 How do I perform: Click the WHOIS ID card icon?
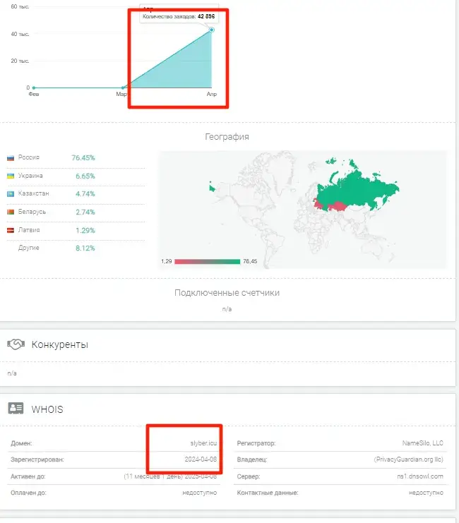click(16, 408)
